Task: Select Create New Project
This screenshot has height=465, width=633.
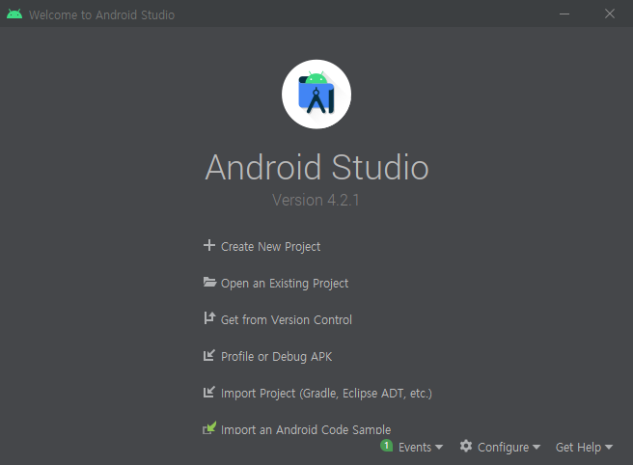Action: click(270, 247)
